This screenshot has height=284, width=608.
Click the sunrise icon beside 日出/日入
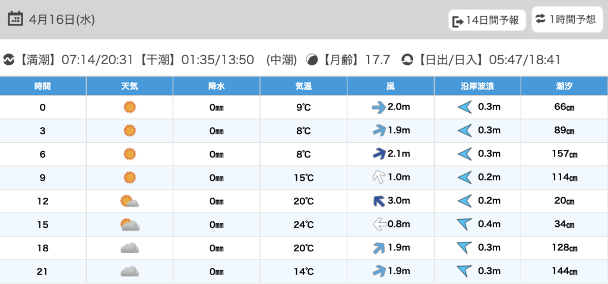pyautogui.click(x=407, y=59)
